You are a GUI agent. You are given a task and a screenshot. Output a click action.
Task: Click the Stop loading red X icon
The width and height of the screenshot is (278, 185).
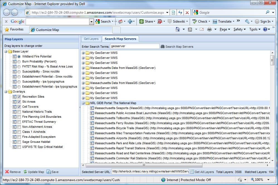click(x=187, y=13)
